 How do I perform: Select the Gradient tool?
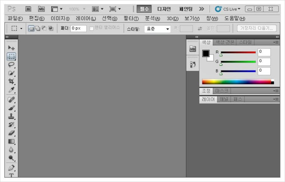tap(12, 141)
